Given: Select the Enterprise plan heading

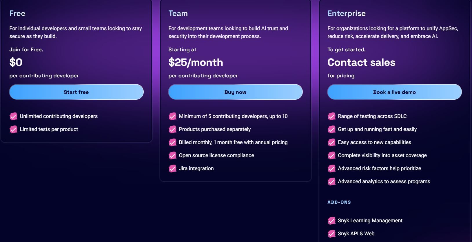Looking at the screenshot, I should pos(347,14).
